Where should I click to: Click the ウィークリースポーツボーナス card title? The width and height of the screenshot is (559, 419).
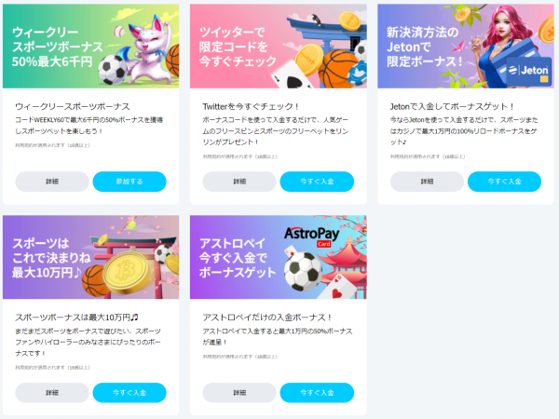point(73,106)
